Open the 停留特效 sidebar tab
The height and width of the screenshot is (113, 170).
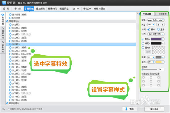point(3,33)
